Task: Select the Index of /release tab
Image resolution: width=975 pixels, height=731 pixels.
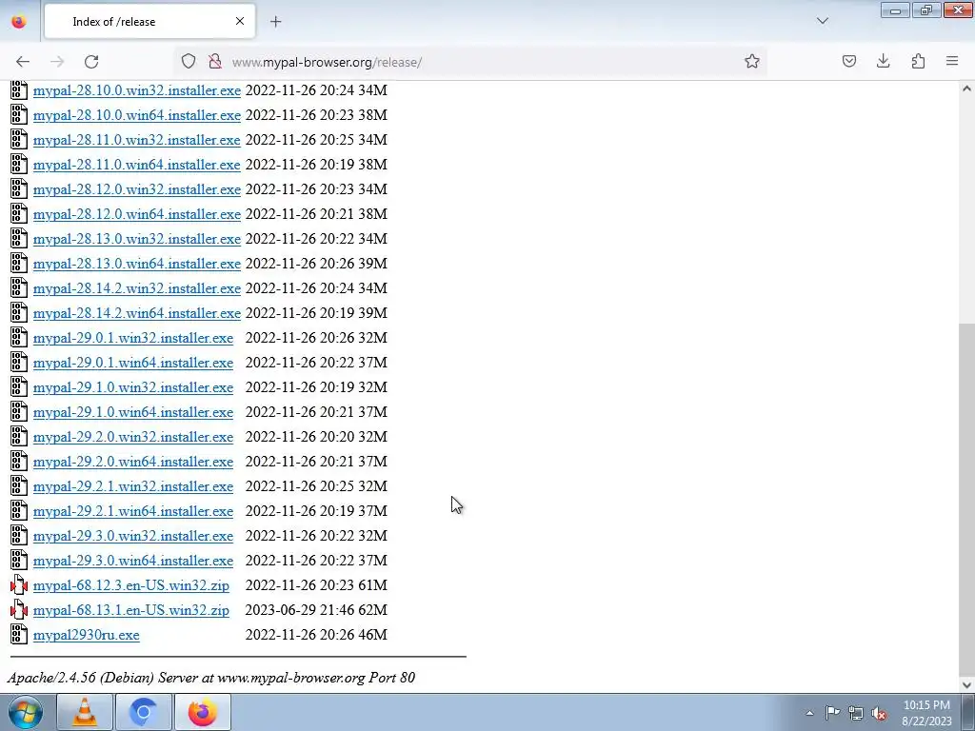Action: [149, 22]
